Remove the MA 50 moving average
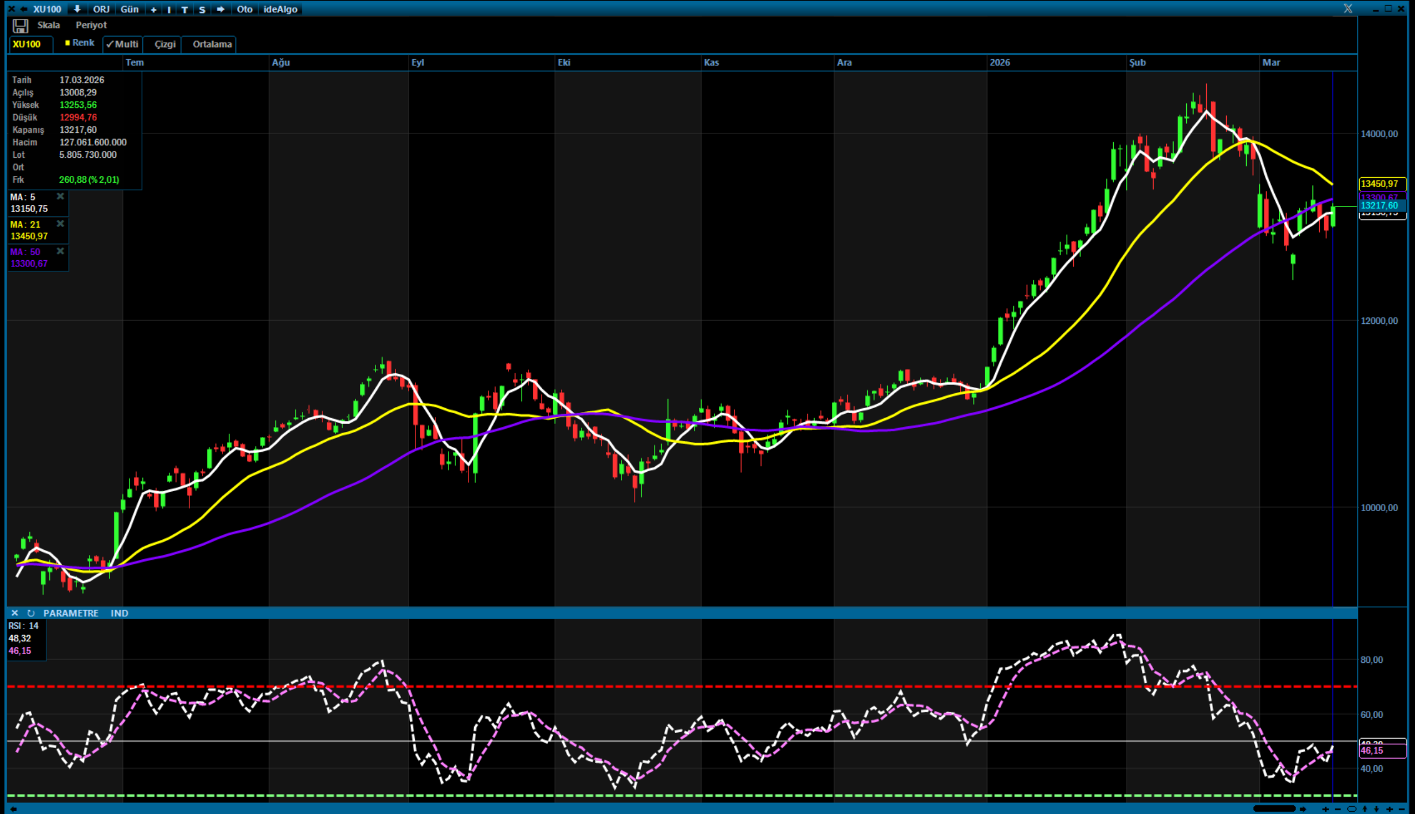The height and width of the screenshot is (814, 1415). (x=60, y=251)
